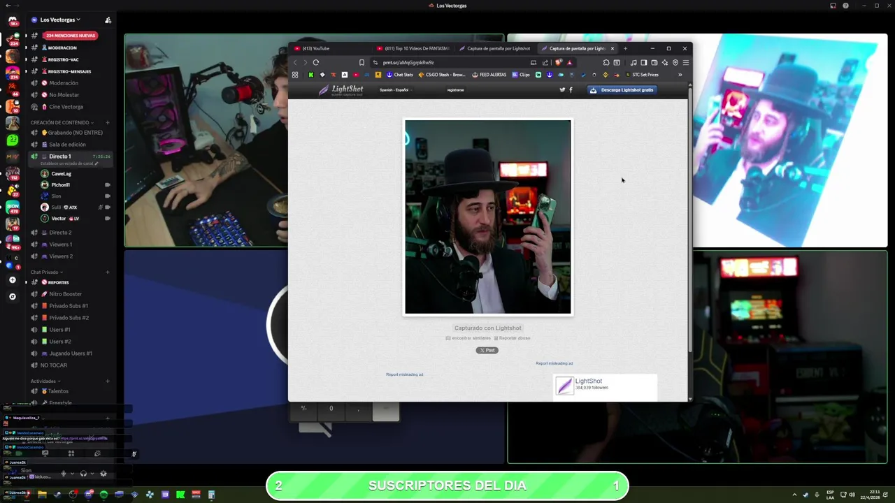Add a channel to Chat Privado category
Viewport: 895px width, 503px height.
(108, 272)
